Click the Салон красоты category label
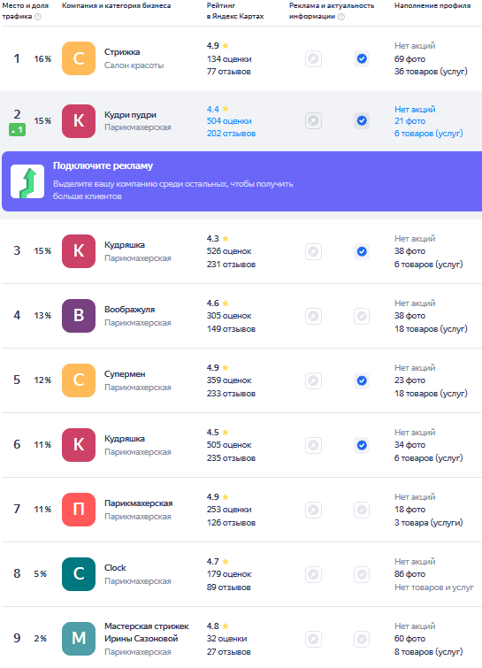 [134, 65]
